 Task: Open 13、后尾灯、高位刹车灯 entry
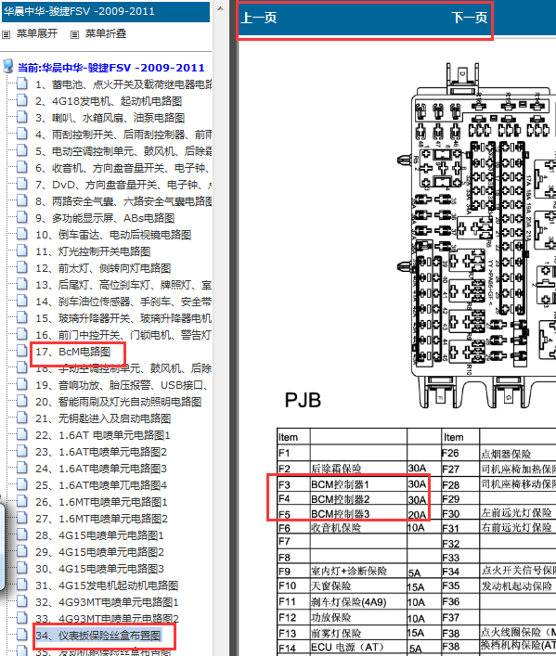pos(123,286)
